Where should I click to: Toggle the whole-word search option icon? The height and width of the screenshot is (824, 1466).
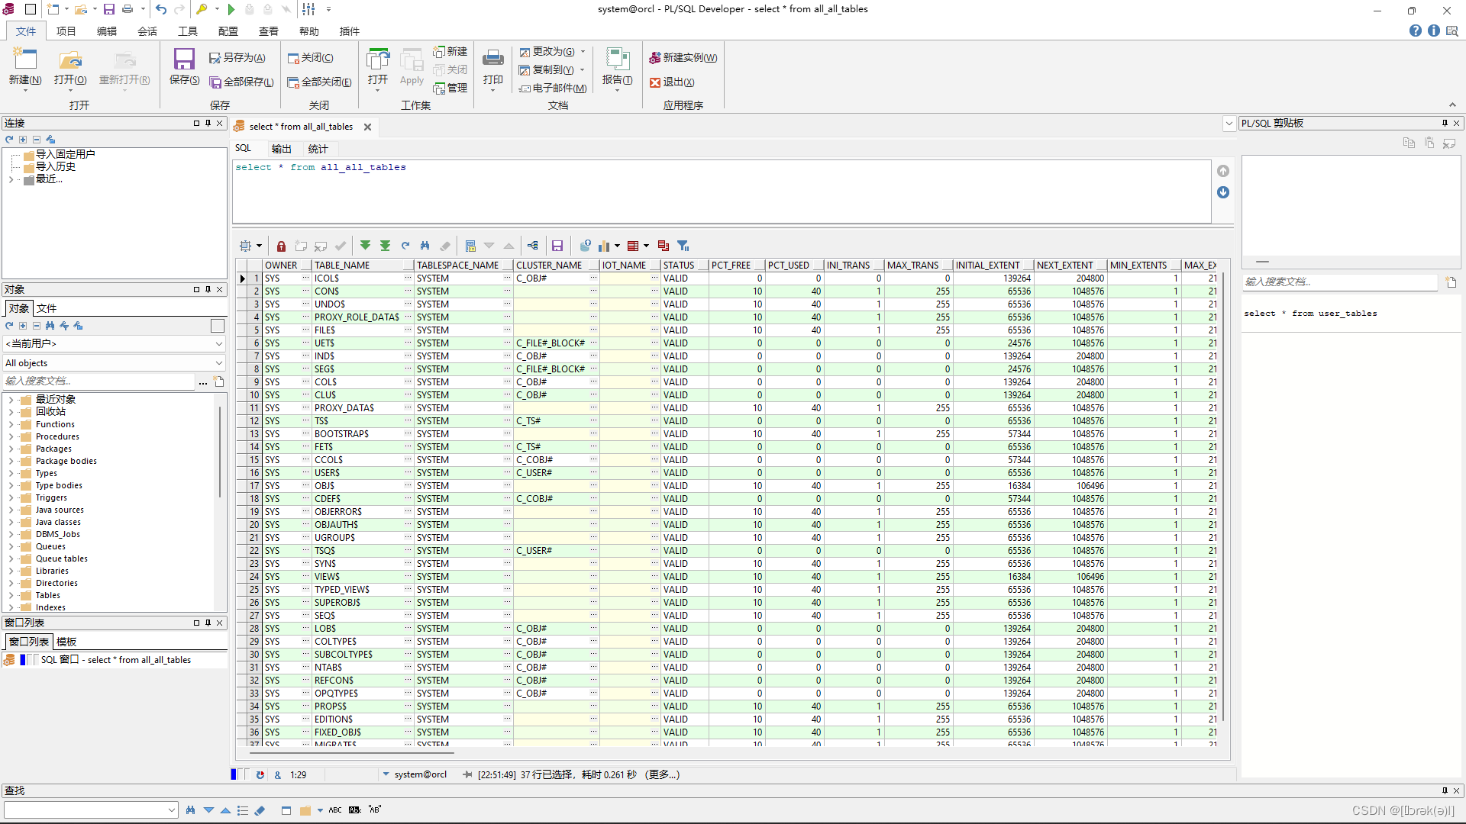[x=354, y=810]
